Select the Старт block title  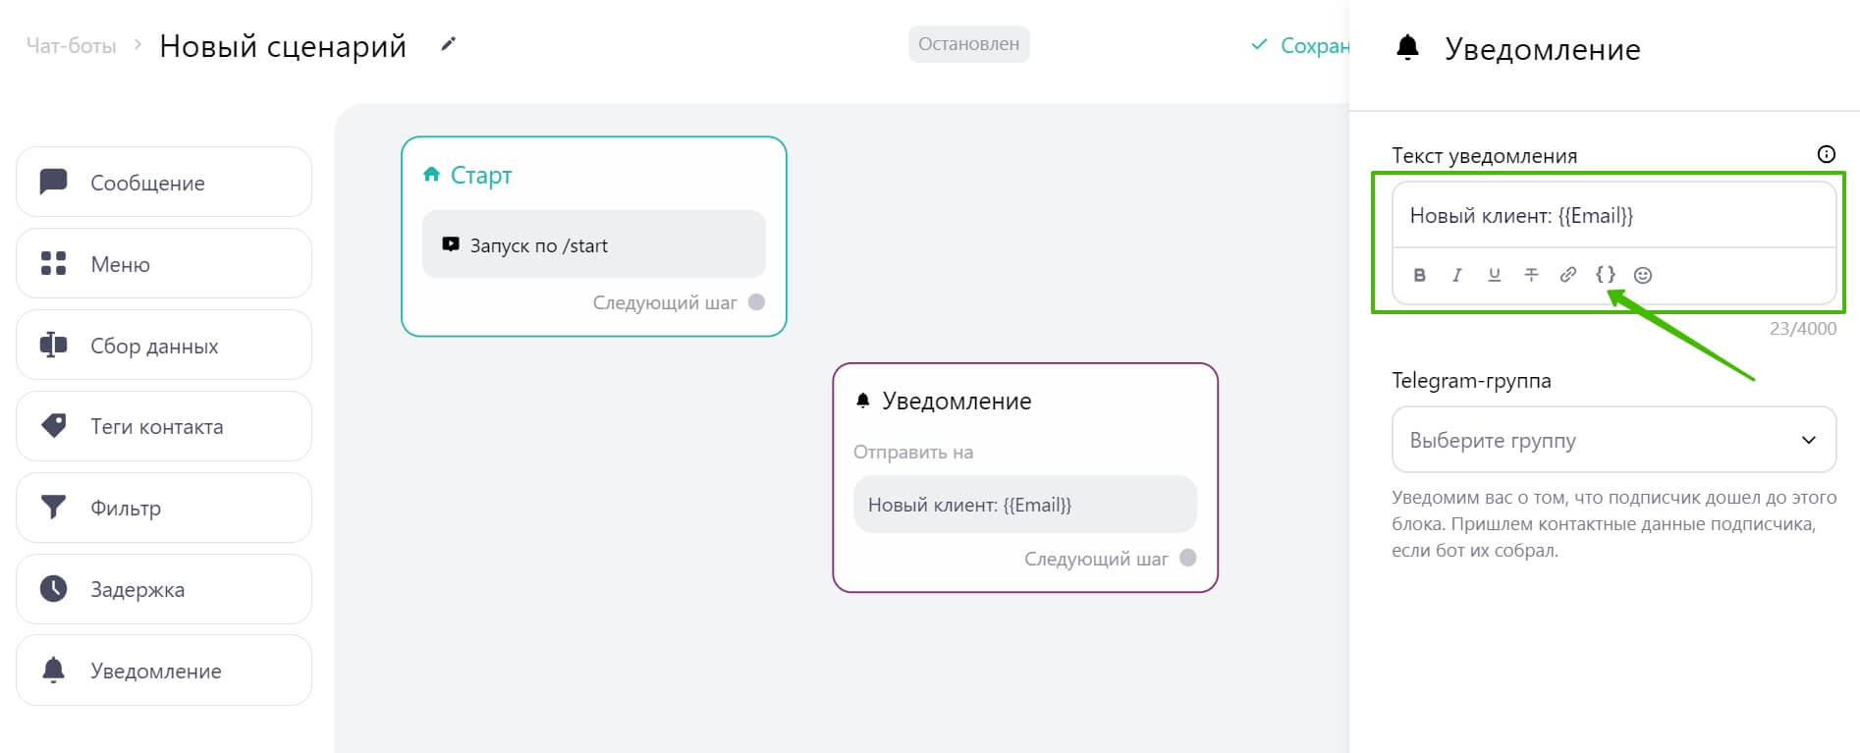pos(481,175)
